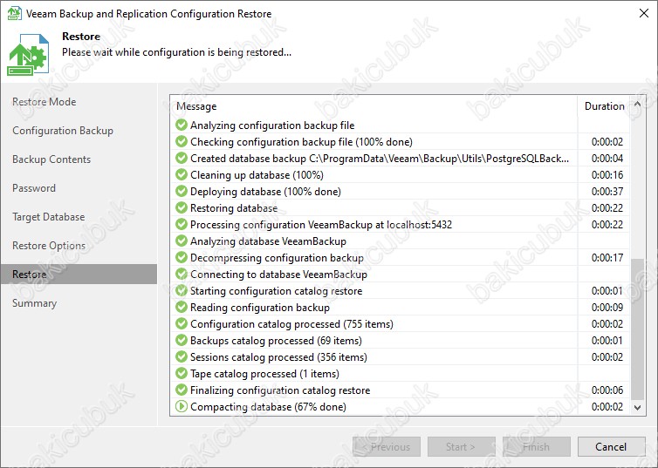Viewport: 658px width, 468px height.
Task: Click the 0:00:04 duration value
Action: coord(607,159)
